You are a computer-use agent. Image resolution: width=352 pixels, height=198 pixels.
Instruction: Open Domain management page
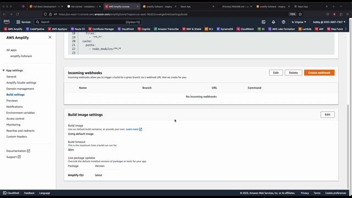coord(20,89)
